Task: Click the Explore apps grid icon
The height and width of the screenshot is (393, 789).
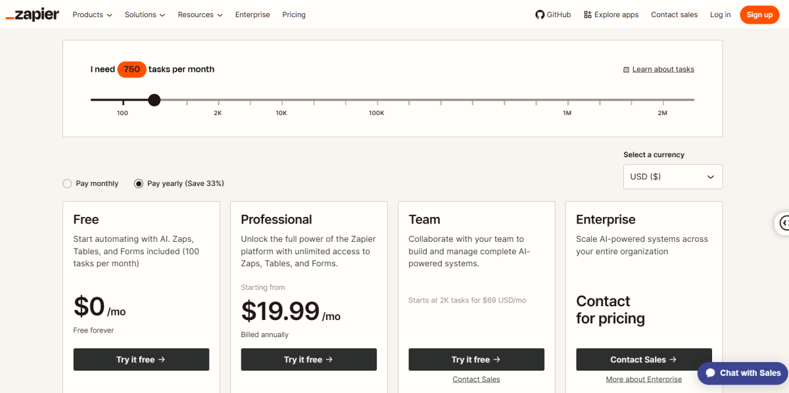Action: pyautogui.click(x=588, y=14)
